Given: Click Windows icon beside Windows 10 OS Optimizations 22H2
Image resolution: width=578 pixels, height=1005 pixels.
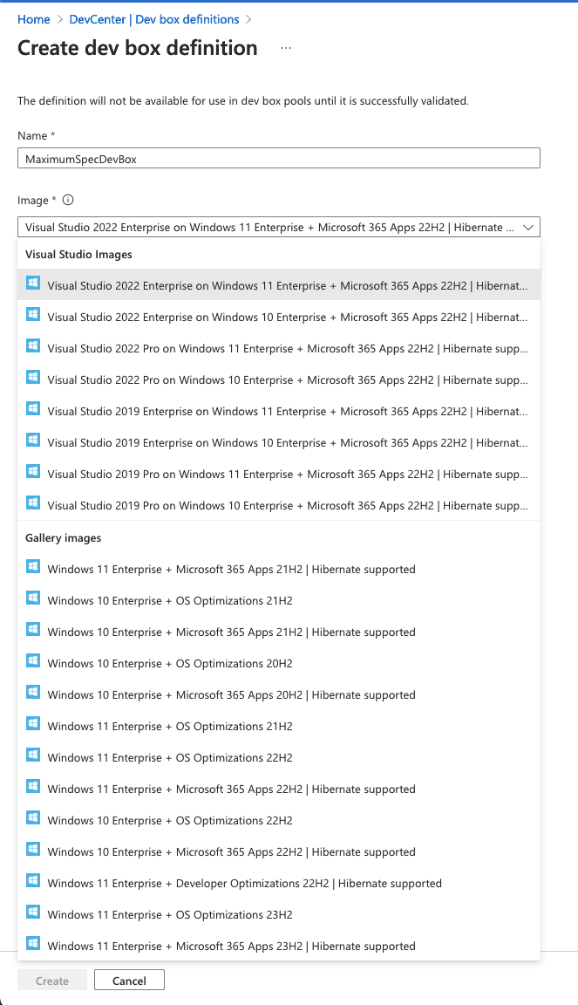Looking at the screenshot, I should click(x=33, y=820).
